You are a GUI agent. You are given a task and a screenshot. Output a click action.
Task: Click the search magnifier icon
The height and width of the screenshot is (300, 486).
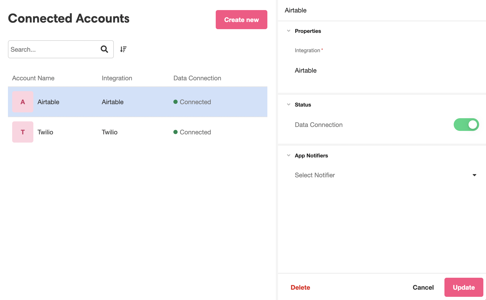pyautogui.click(x=104, y=49)
